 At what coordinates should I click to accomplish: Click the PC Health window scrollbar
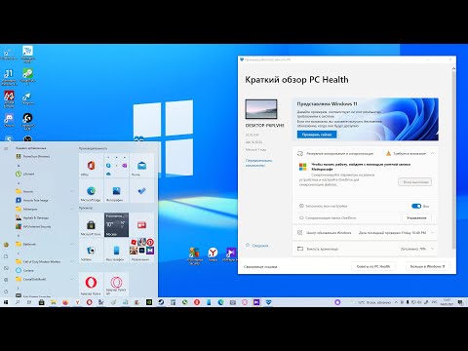tap(453, 159)
